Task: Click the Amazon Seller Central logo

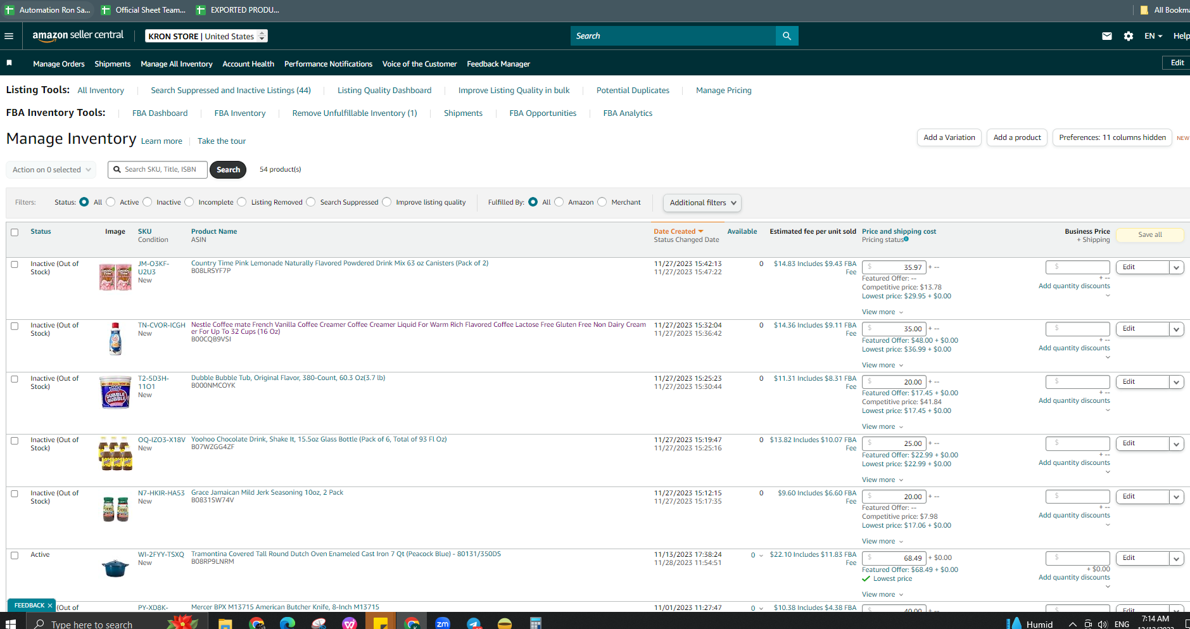Action: [78, 35]
